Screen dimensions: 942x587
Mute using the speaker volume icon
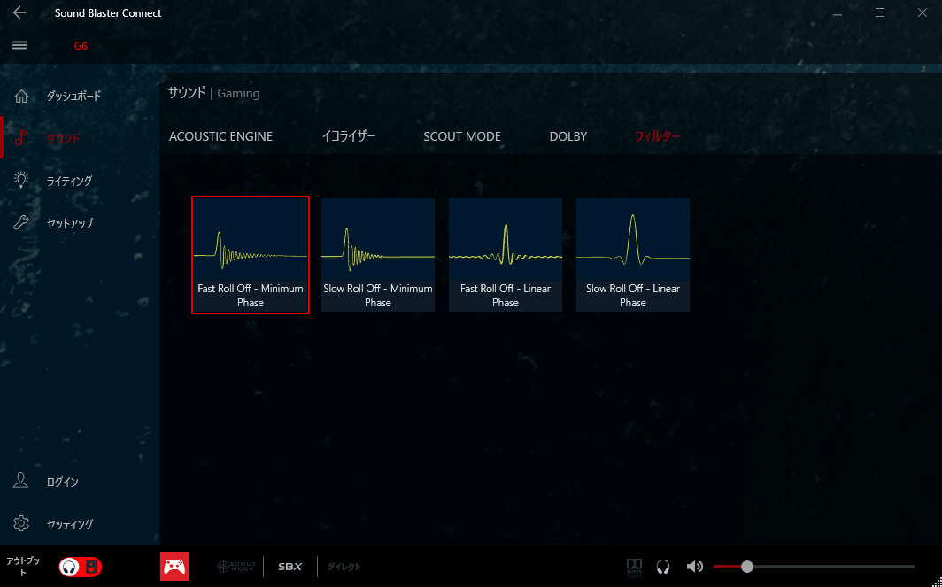click(x=694, y=567)
